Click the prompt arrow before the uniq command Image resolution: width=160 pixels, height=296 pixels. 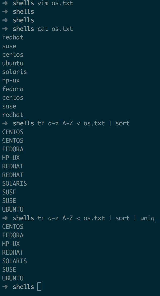click(5, 218)
